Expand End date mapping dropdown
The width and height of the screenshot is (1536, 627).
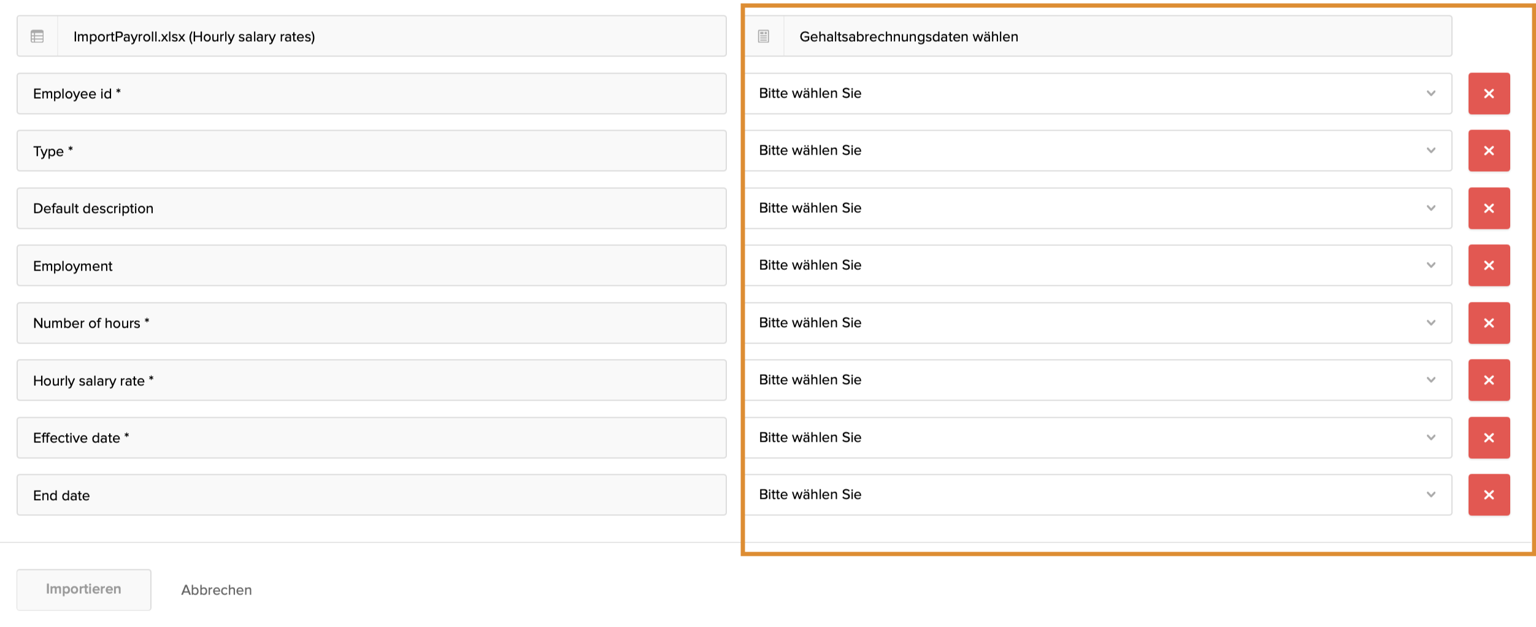coord(1098,495)
